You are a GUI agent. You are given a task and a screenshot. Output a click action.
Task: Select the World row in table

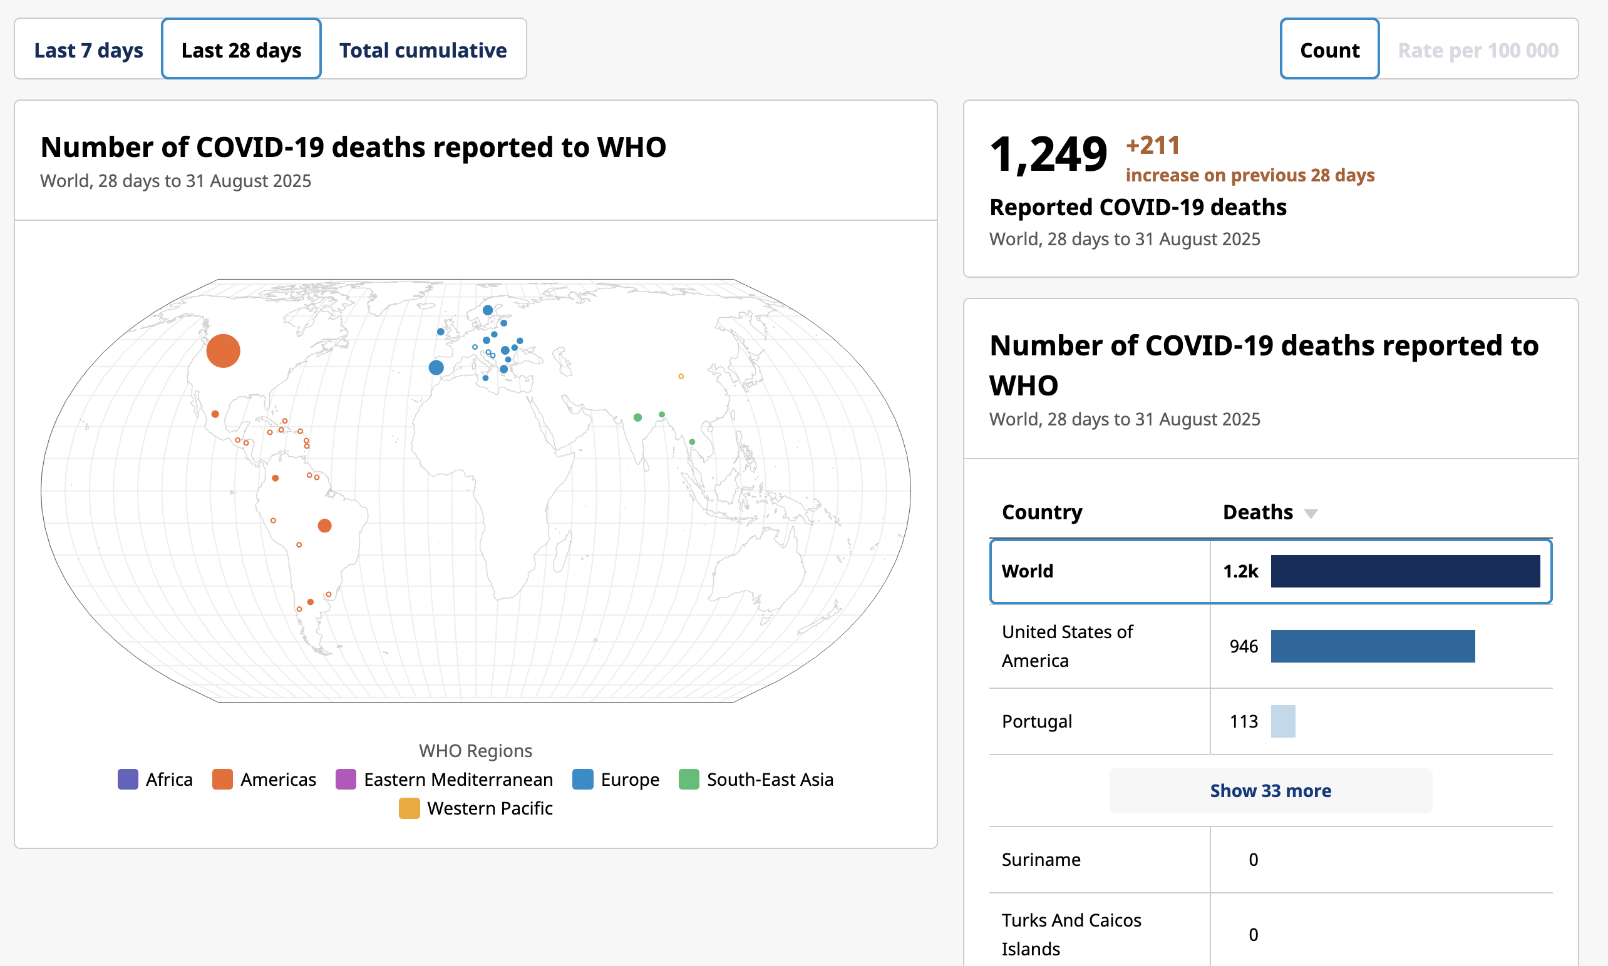click(1270, 571)
